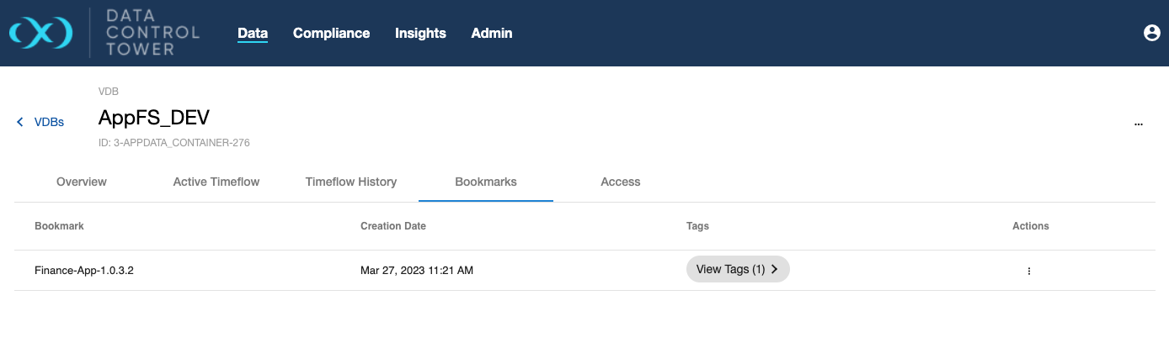This screenshot has height=343, width=1169.
Task: Switch to the Overview tab
Action: (82, 182)
